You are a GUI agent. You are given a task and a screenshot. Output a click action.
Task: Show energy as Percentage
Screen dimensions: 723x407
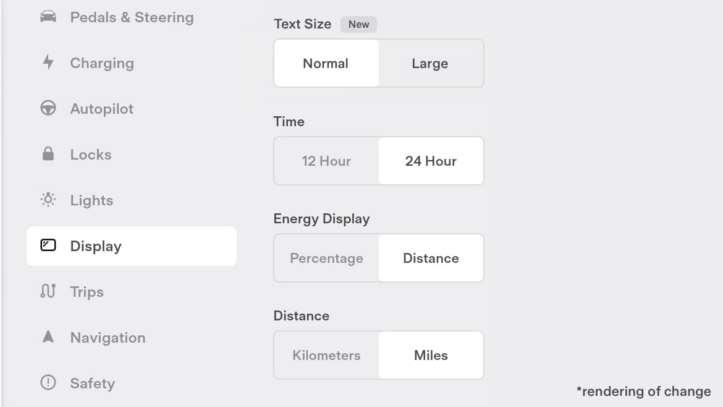tap(326, 258)
